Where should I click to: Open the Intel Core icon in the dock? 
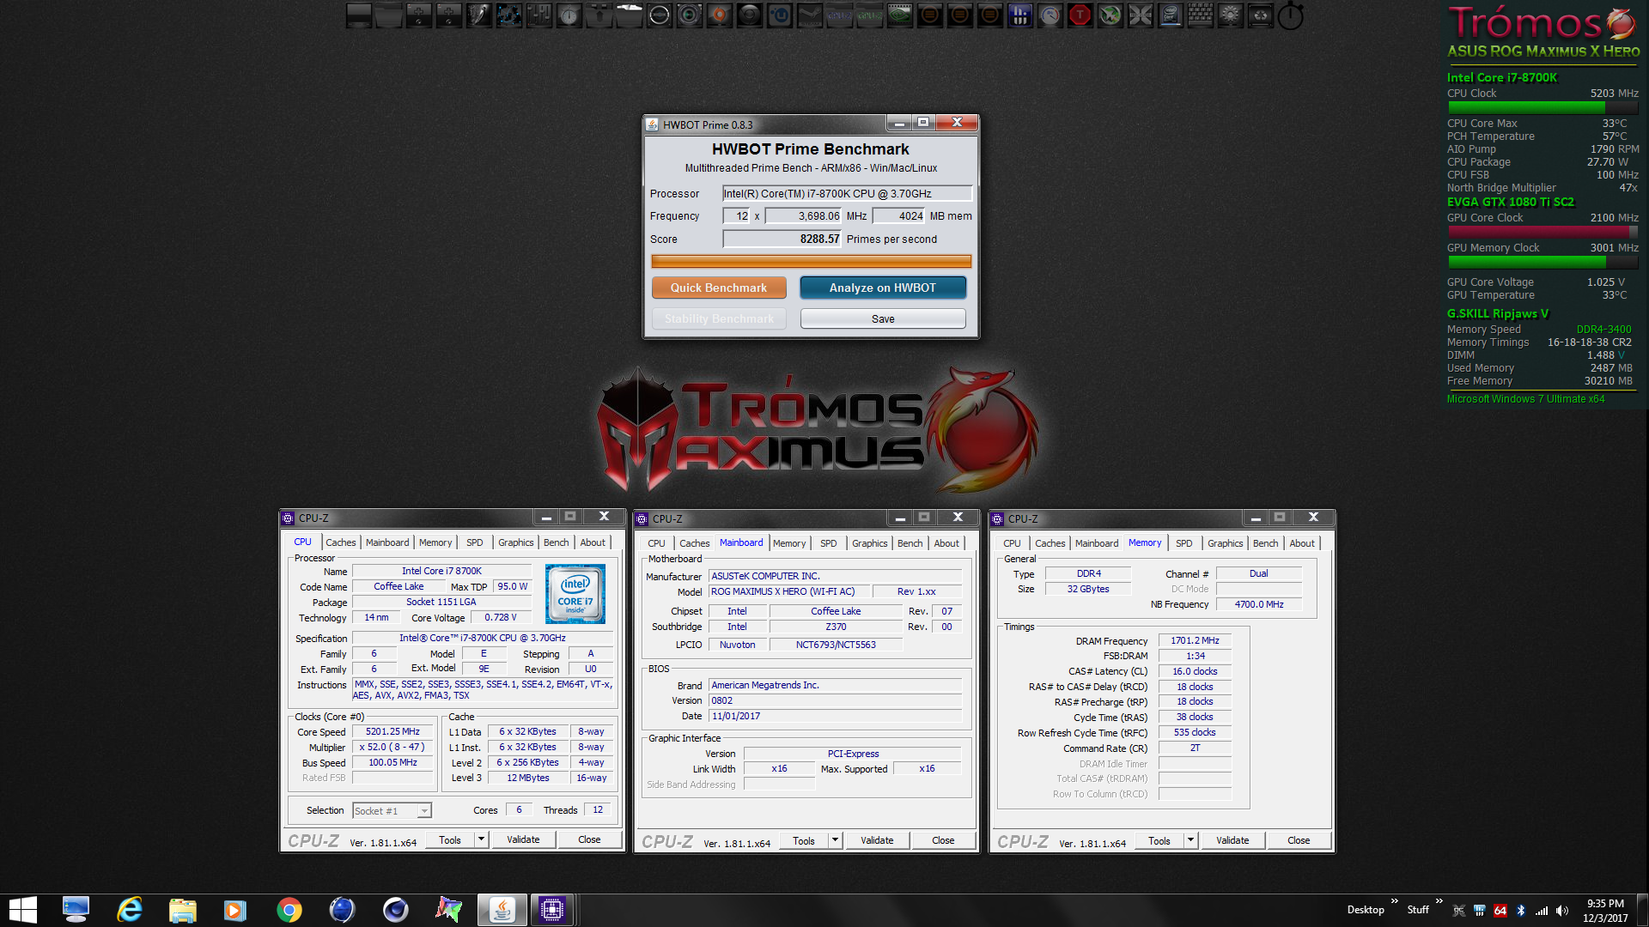[x=1170, y=15]
